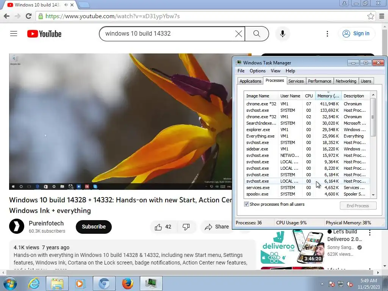This screenshot has width=388, height=291.
Task: Switch to the Services tab
Action: (296, 81)
